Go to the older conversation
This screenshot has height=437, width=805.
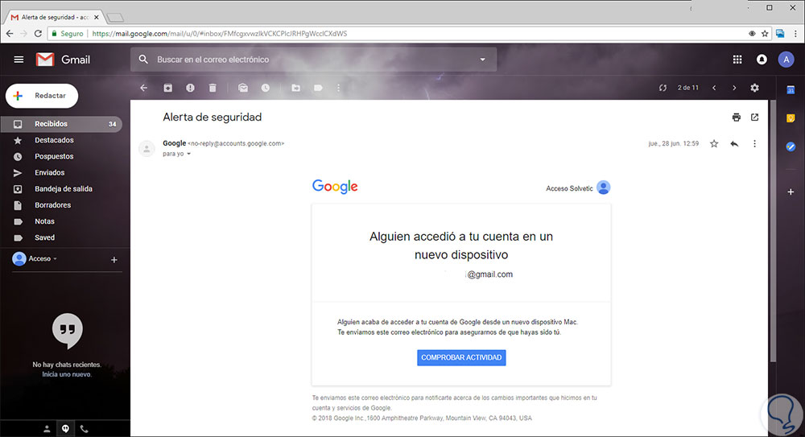tap(734, 88)
